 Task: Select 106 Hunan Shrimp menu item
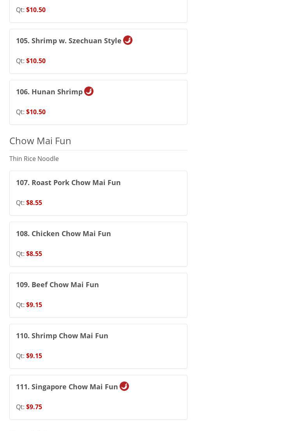tap(49, 92)
